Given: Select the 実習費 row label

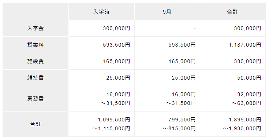Looking at the screenshot, I should [36, 99].
